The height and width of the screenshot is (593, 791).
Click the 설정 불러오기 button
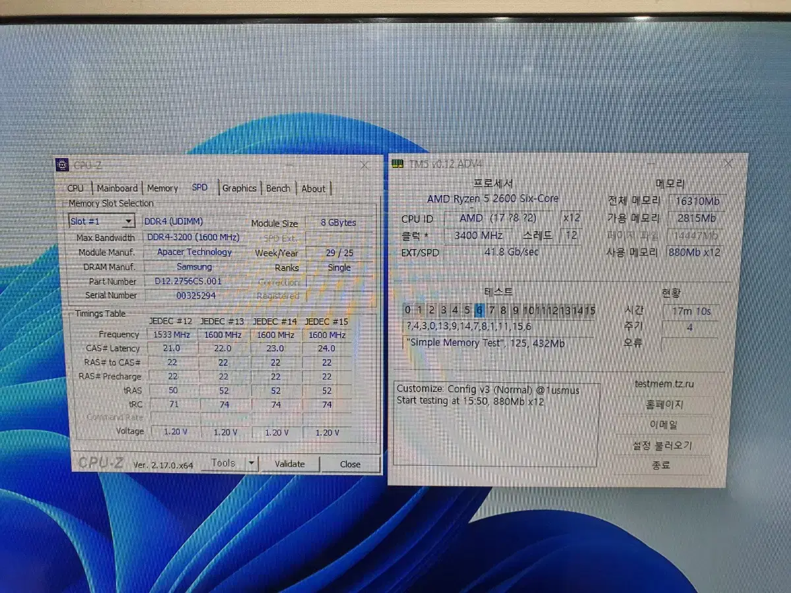click(662, 445)
